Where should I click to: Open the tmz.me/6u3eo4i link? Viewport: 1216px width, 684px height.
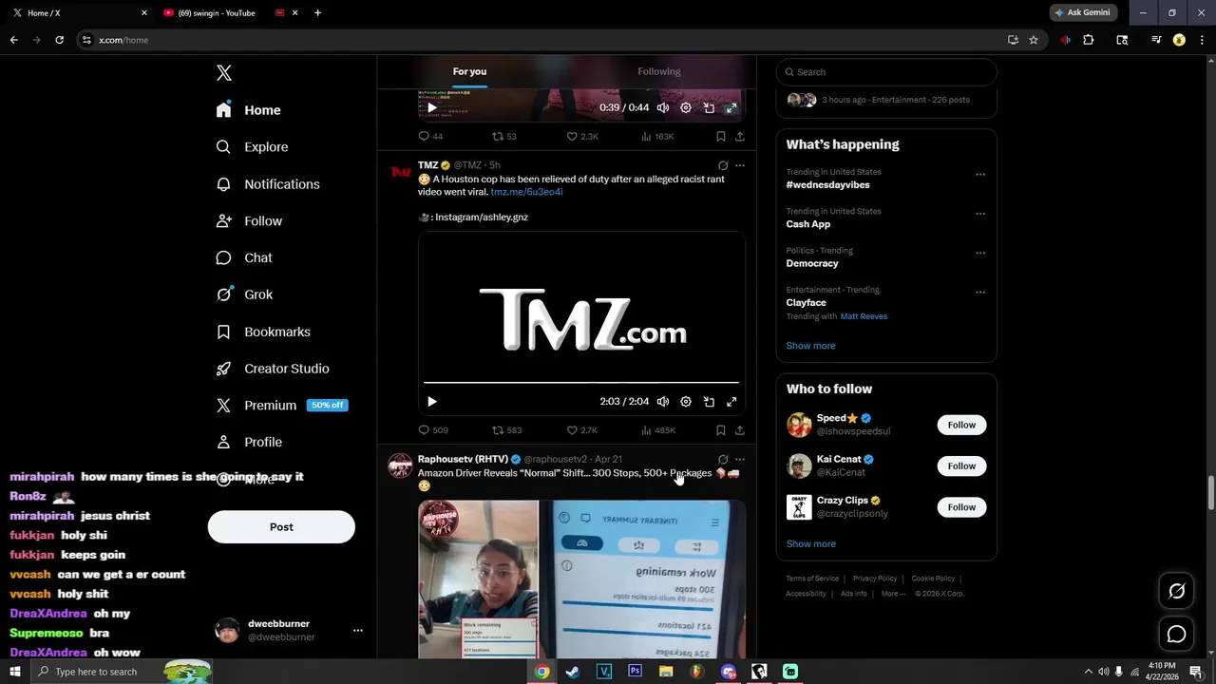[x=526, y=192]
